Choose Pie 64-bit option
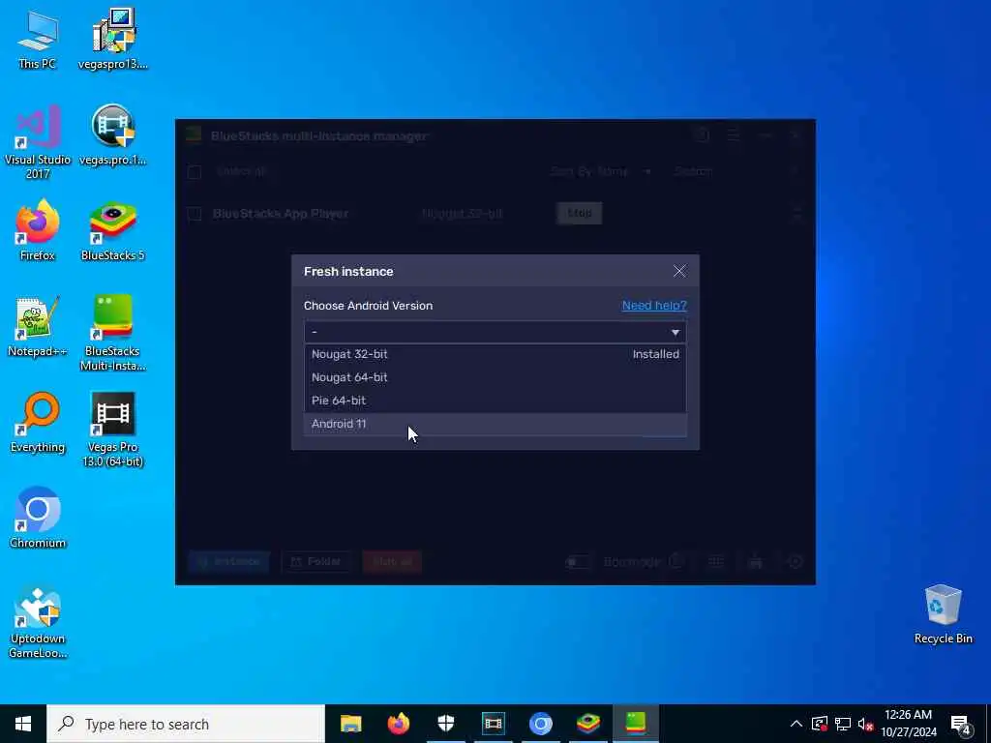This screenshot has height=743, width=991. point(495,401)
